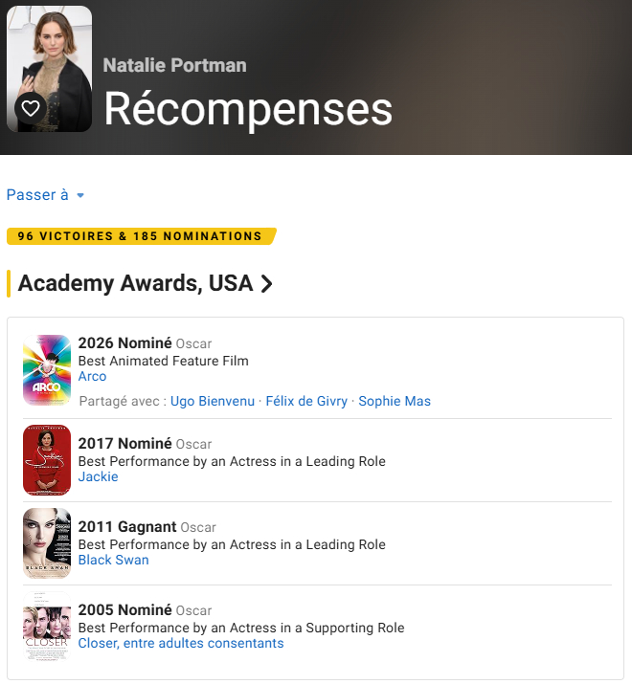The width and height of the screenshot is (632, 684).
Task: Click the Closer movie poster
Action: tap(47, 627)
